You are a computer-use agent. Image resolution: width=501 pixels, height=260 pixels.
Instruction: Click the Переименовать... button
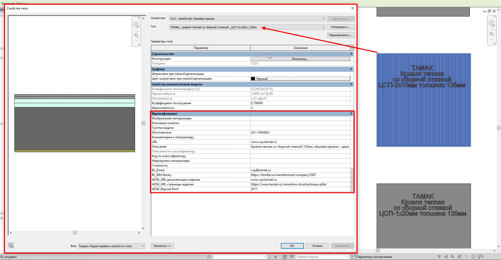coord(341,35)
